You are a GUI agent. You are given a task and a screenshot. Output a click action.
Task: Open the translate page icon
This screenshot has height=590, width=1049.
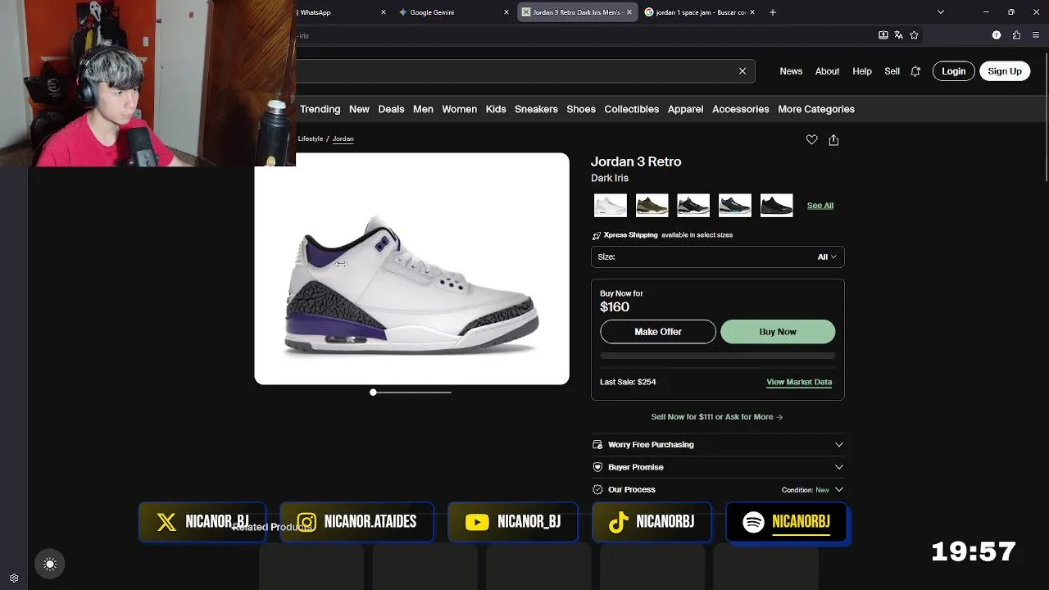click(x=898, y=35)
